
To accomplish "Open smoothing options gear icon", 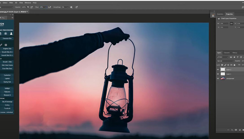I will tap(71, 7).
